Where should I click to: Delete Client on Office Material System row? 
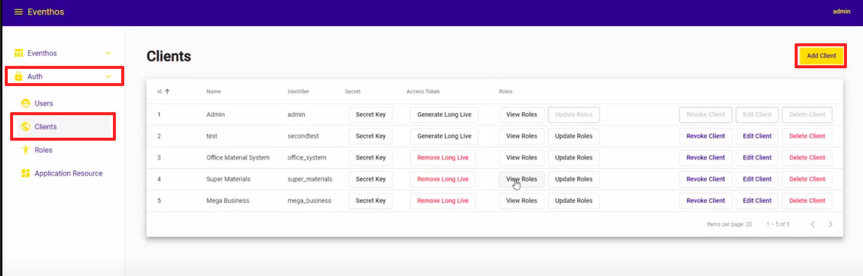[x=807, y=157]
